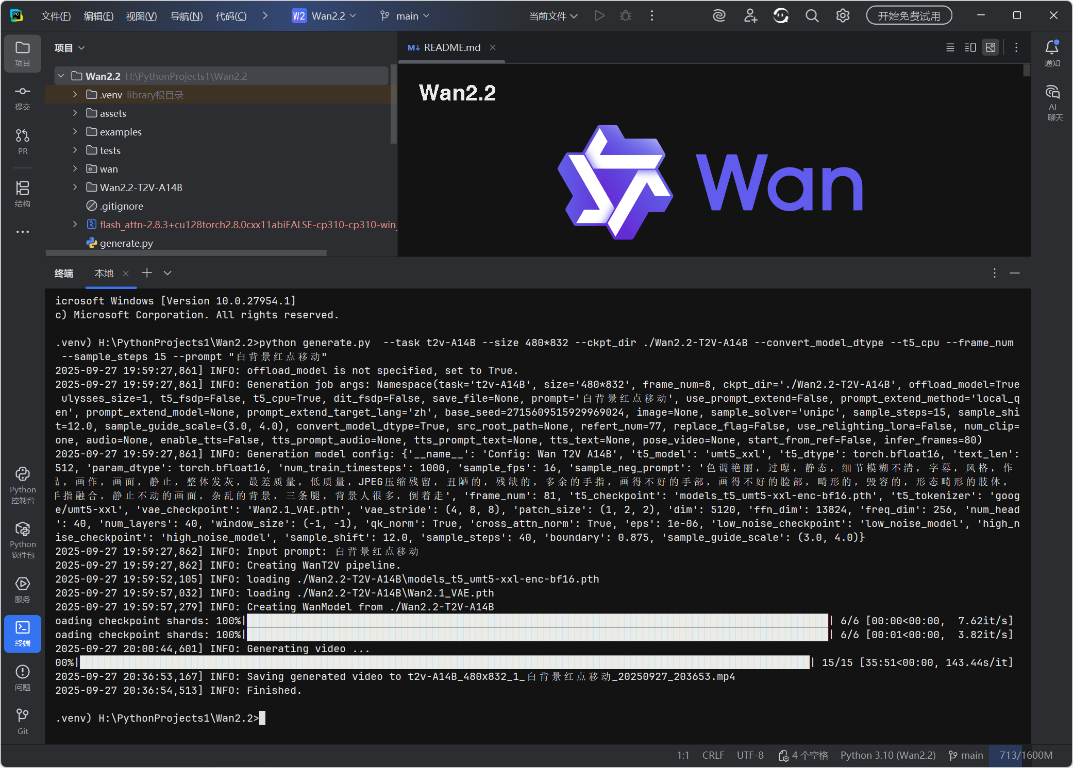The height and width of the screenshot is (768, 1073).
Task: Add a new terminal tab
Action: tap(147, 273)
